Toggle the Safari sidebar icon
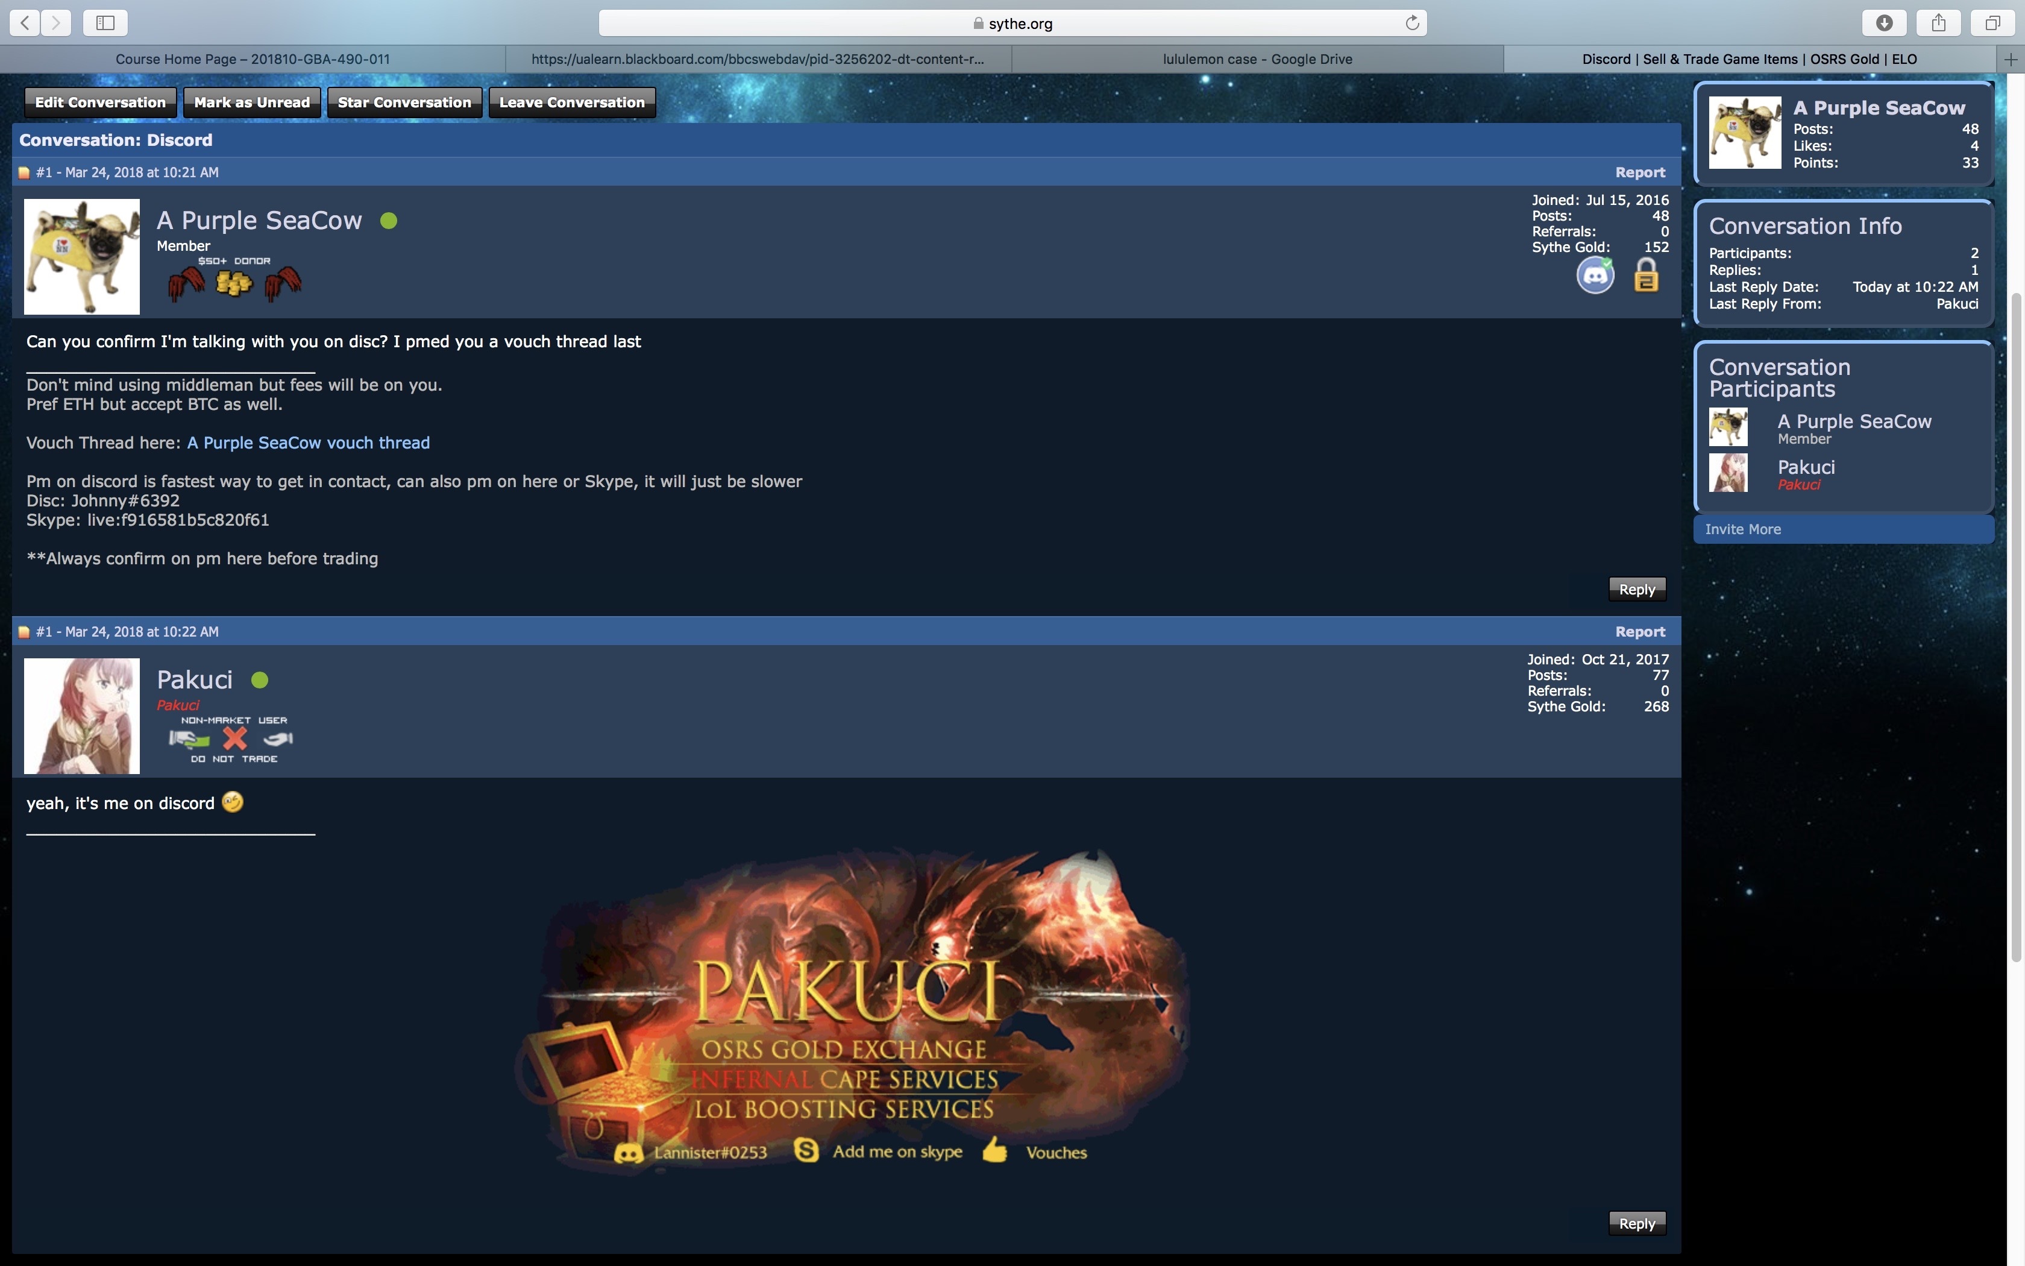Image resolution: width=2025 pixels, height=1266 pixels. pyautogui.click(x=105, y=23)
